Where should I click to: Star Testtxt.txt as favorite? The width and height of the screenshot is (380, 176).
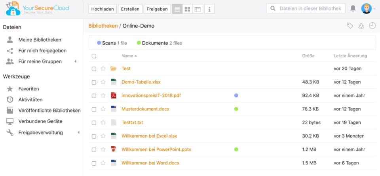click(x=103, y=122)
